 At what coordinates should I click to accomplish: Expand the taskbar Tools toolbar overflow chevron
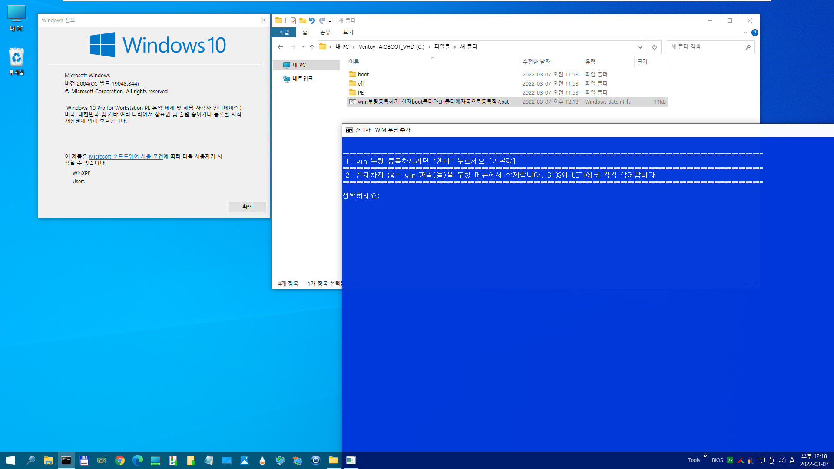[705, 456]
